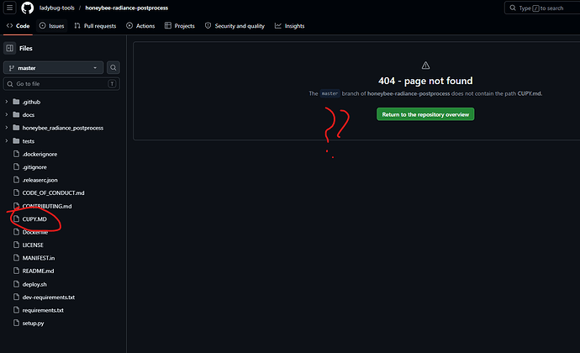The width and height of the screenshot is (580, 353).
Task: Select the honeybee_radiance_postprocess folder
Action: tap(63, 128)
